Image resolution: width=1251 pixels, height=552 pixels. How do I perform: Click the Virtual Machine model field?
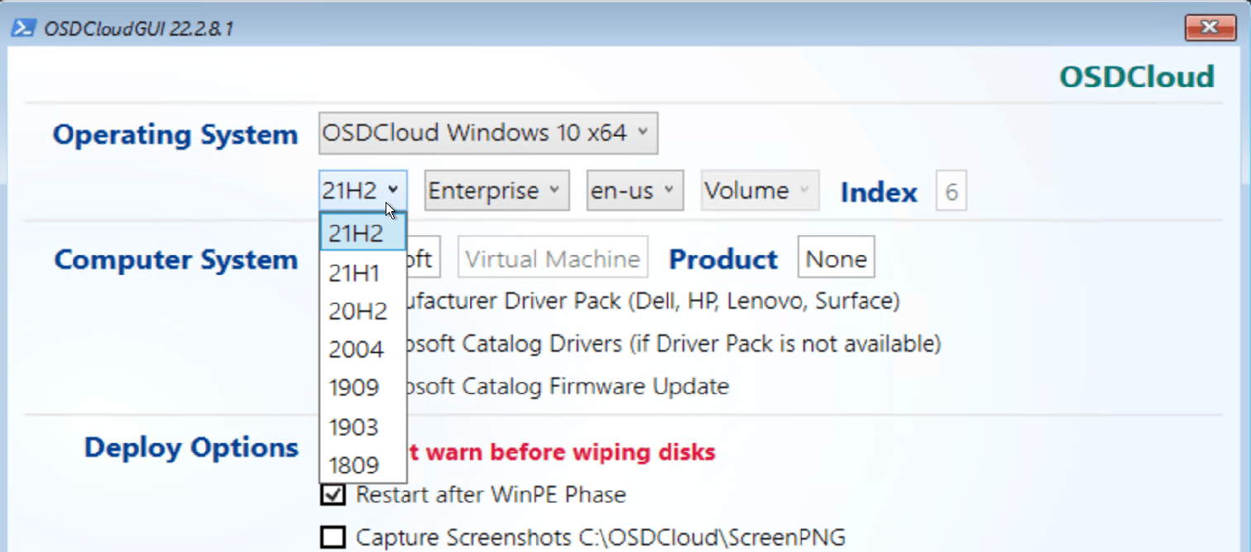(552, 257)
